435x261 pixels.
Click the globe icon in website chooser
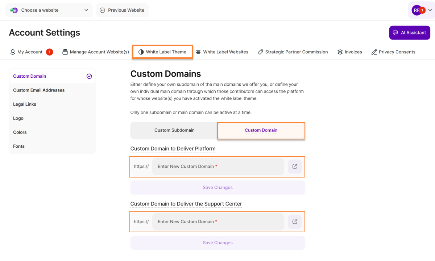click(x=14, y=10)
